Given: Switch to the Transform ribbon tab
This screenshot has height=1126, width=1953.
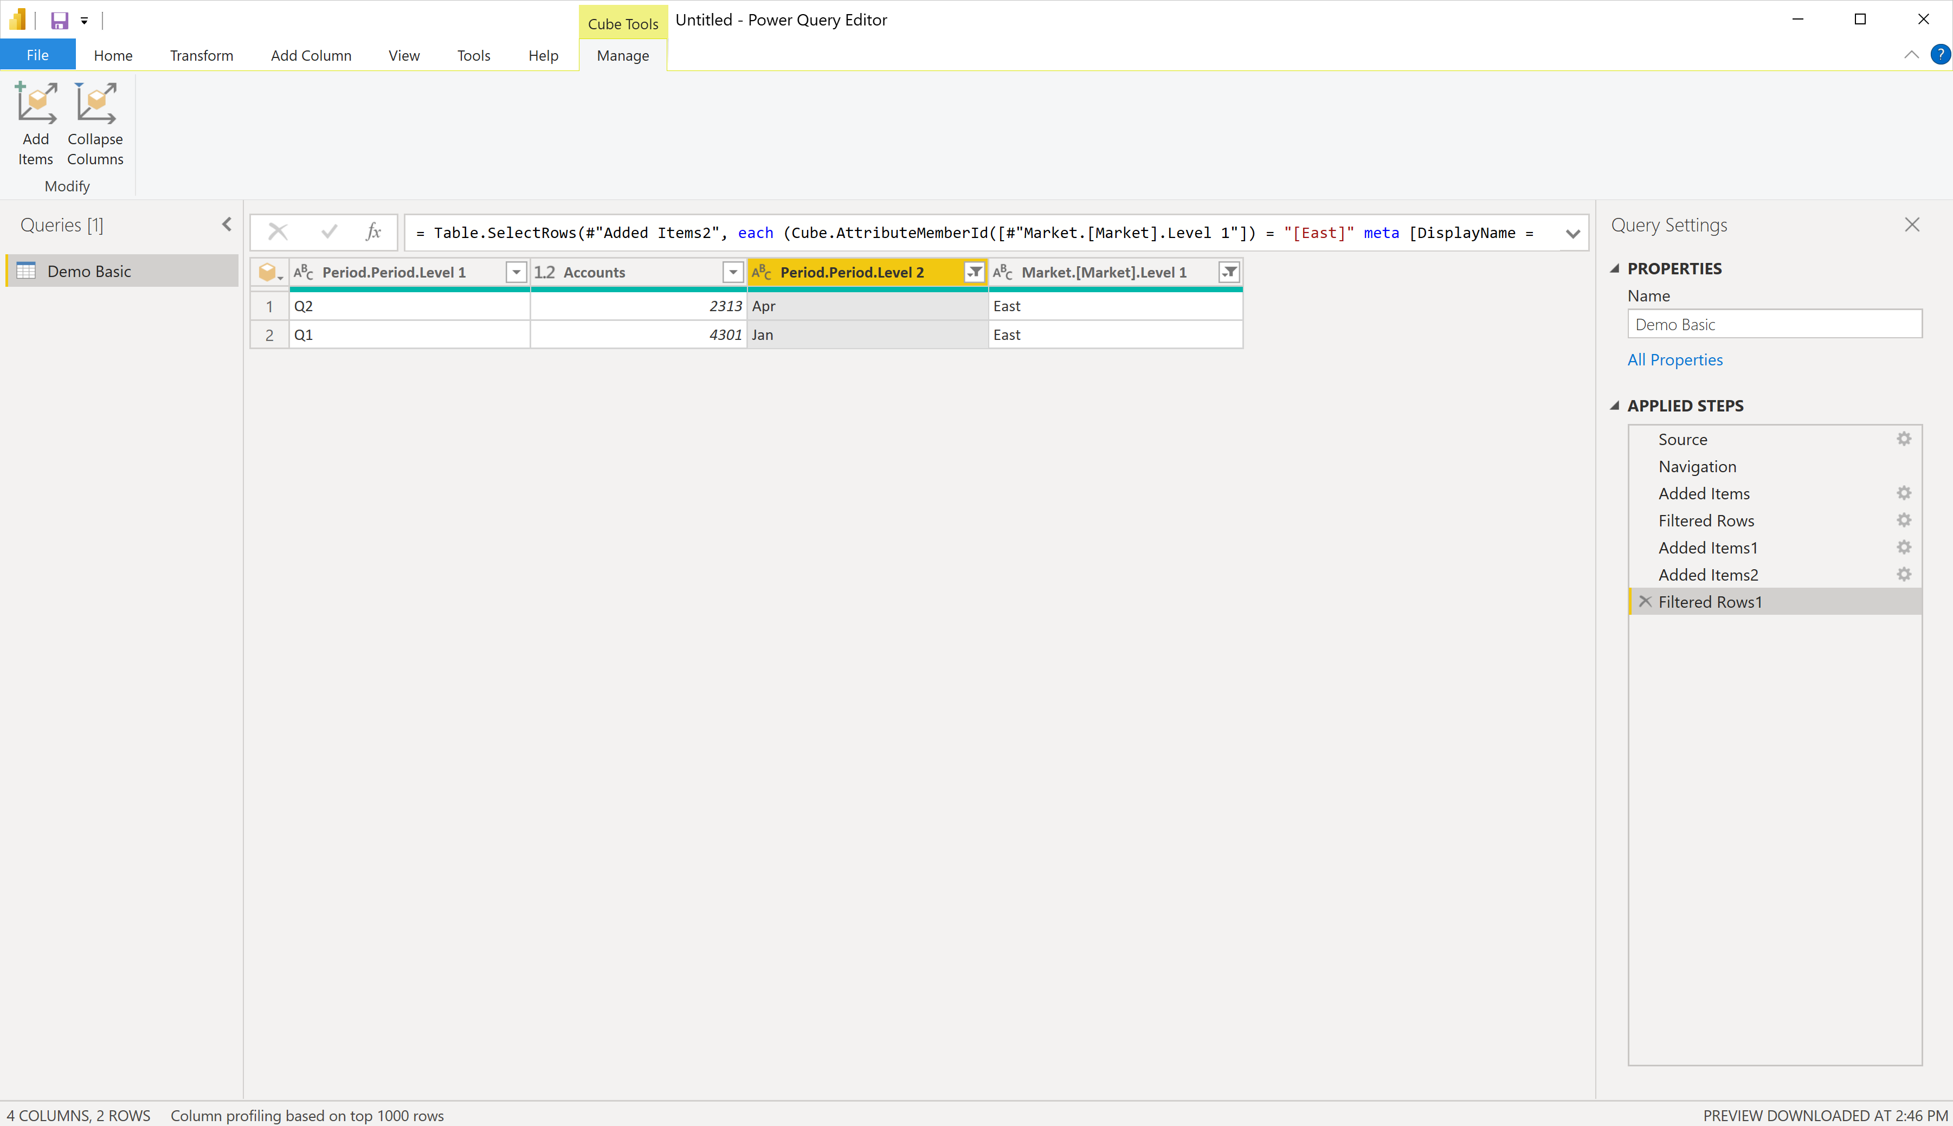Looking at the screenshot, I should pos(201,56).
